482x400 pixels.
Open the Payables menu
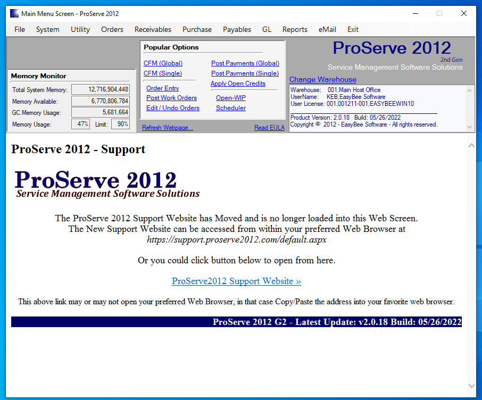click(x=237, y=29)
